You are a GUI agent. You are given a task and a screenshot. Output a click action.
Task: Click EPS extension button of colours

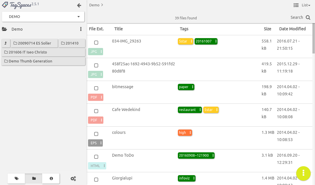pos(96,143)
